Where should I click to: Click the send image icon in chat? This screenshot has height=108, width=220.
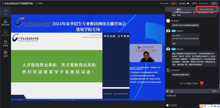click(x=172, y=91)
